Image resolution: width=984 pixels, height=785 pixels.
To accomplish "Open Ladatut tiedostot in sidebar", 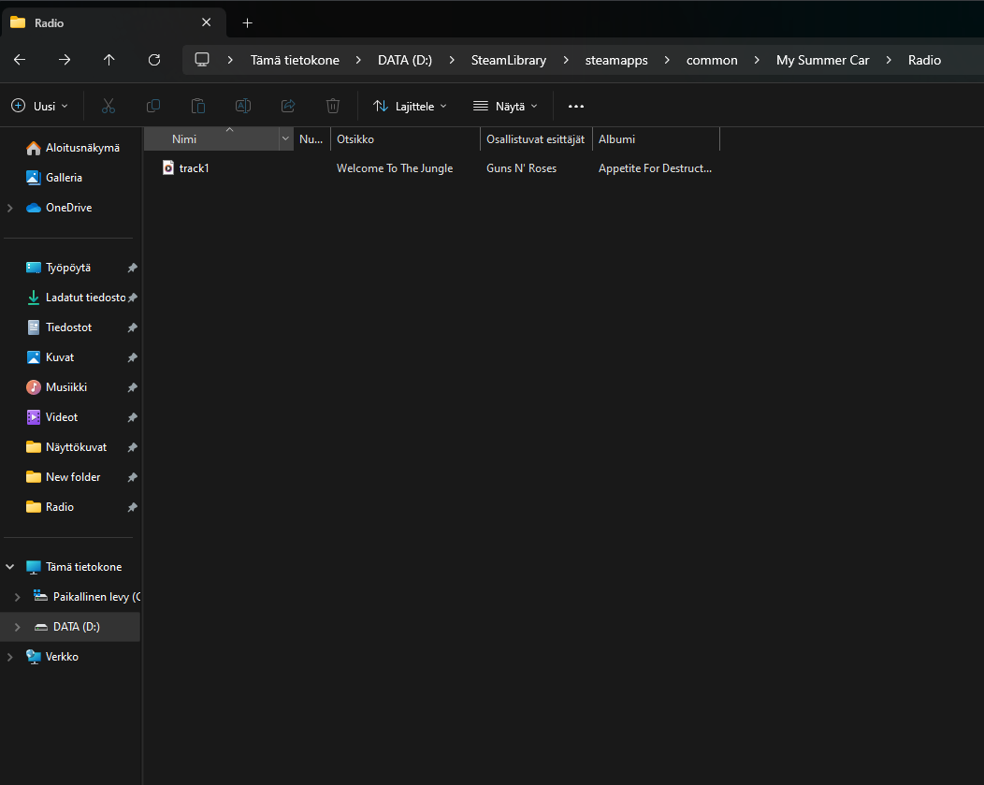I will (76, 298).
